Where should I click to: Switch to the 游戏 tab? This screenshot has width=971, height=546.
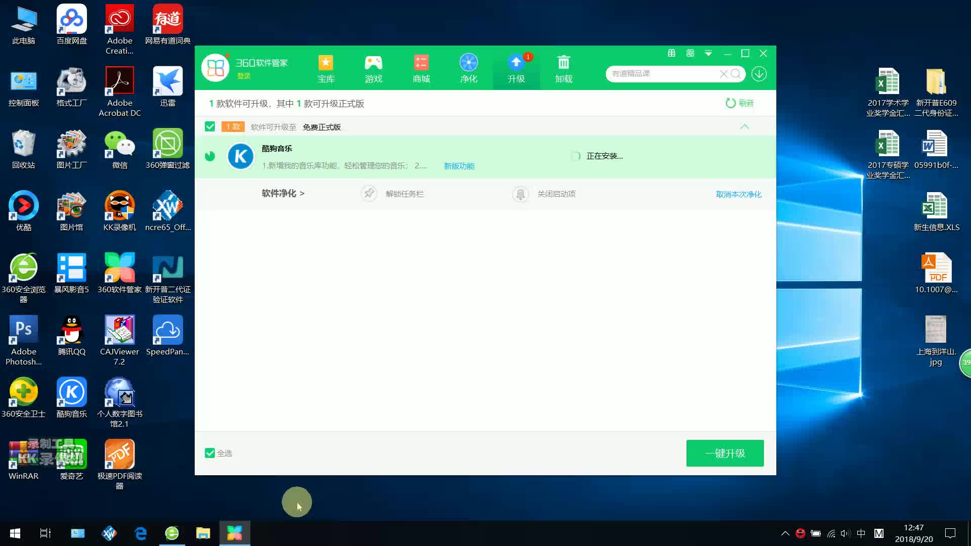373,69
